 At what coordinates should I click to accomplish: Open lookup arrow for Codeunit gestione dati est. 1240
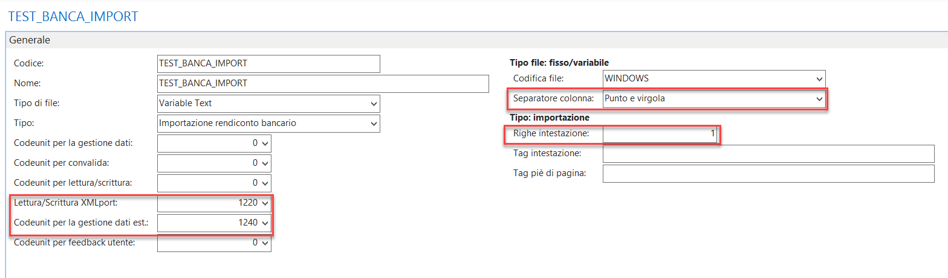265,223
